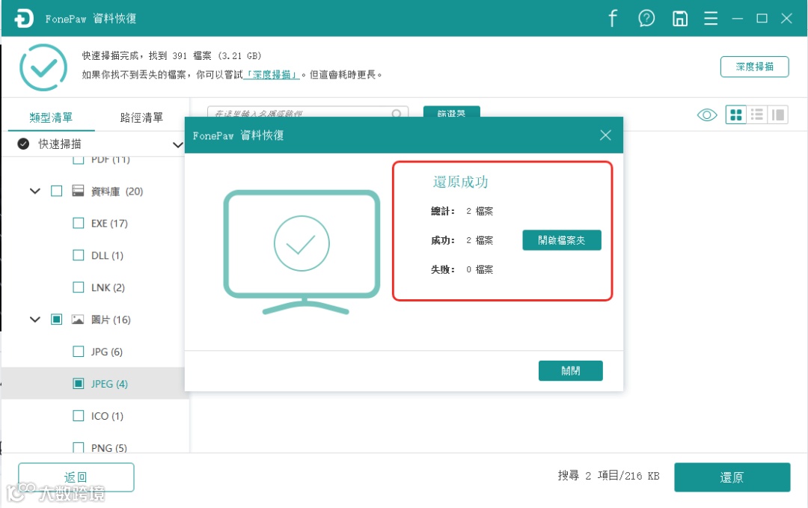Check the ICO (1) checkbox

[79, 415]
